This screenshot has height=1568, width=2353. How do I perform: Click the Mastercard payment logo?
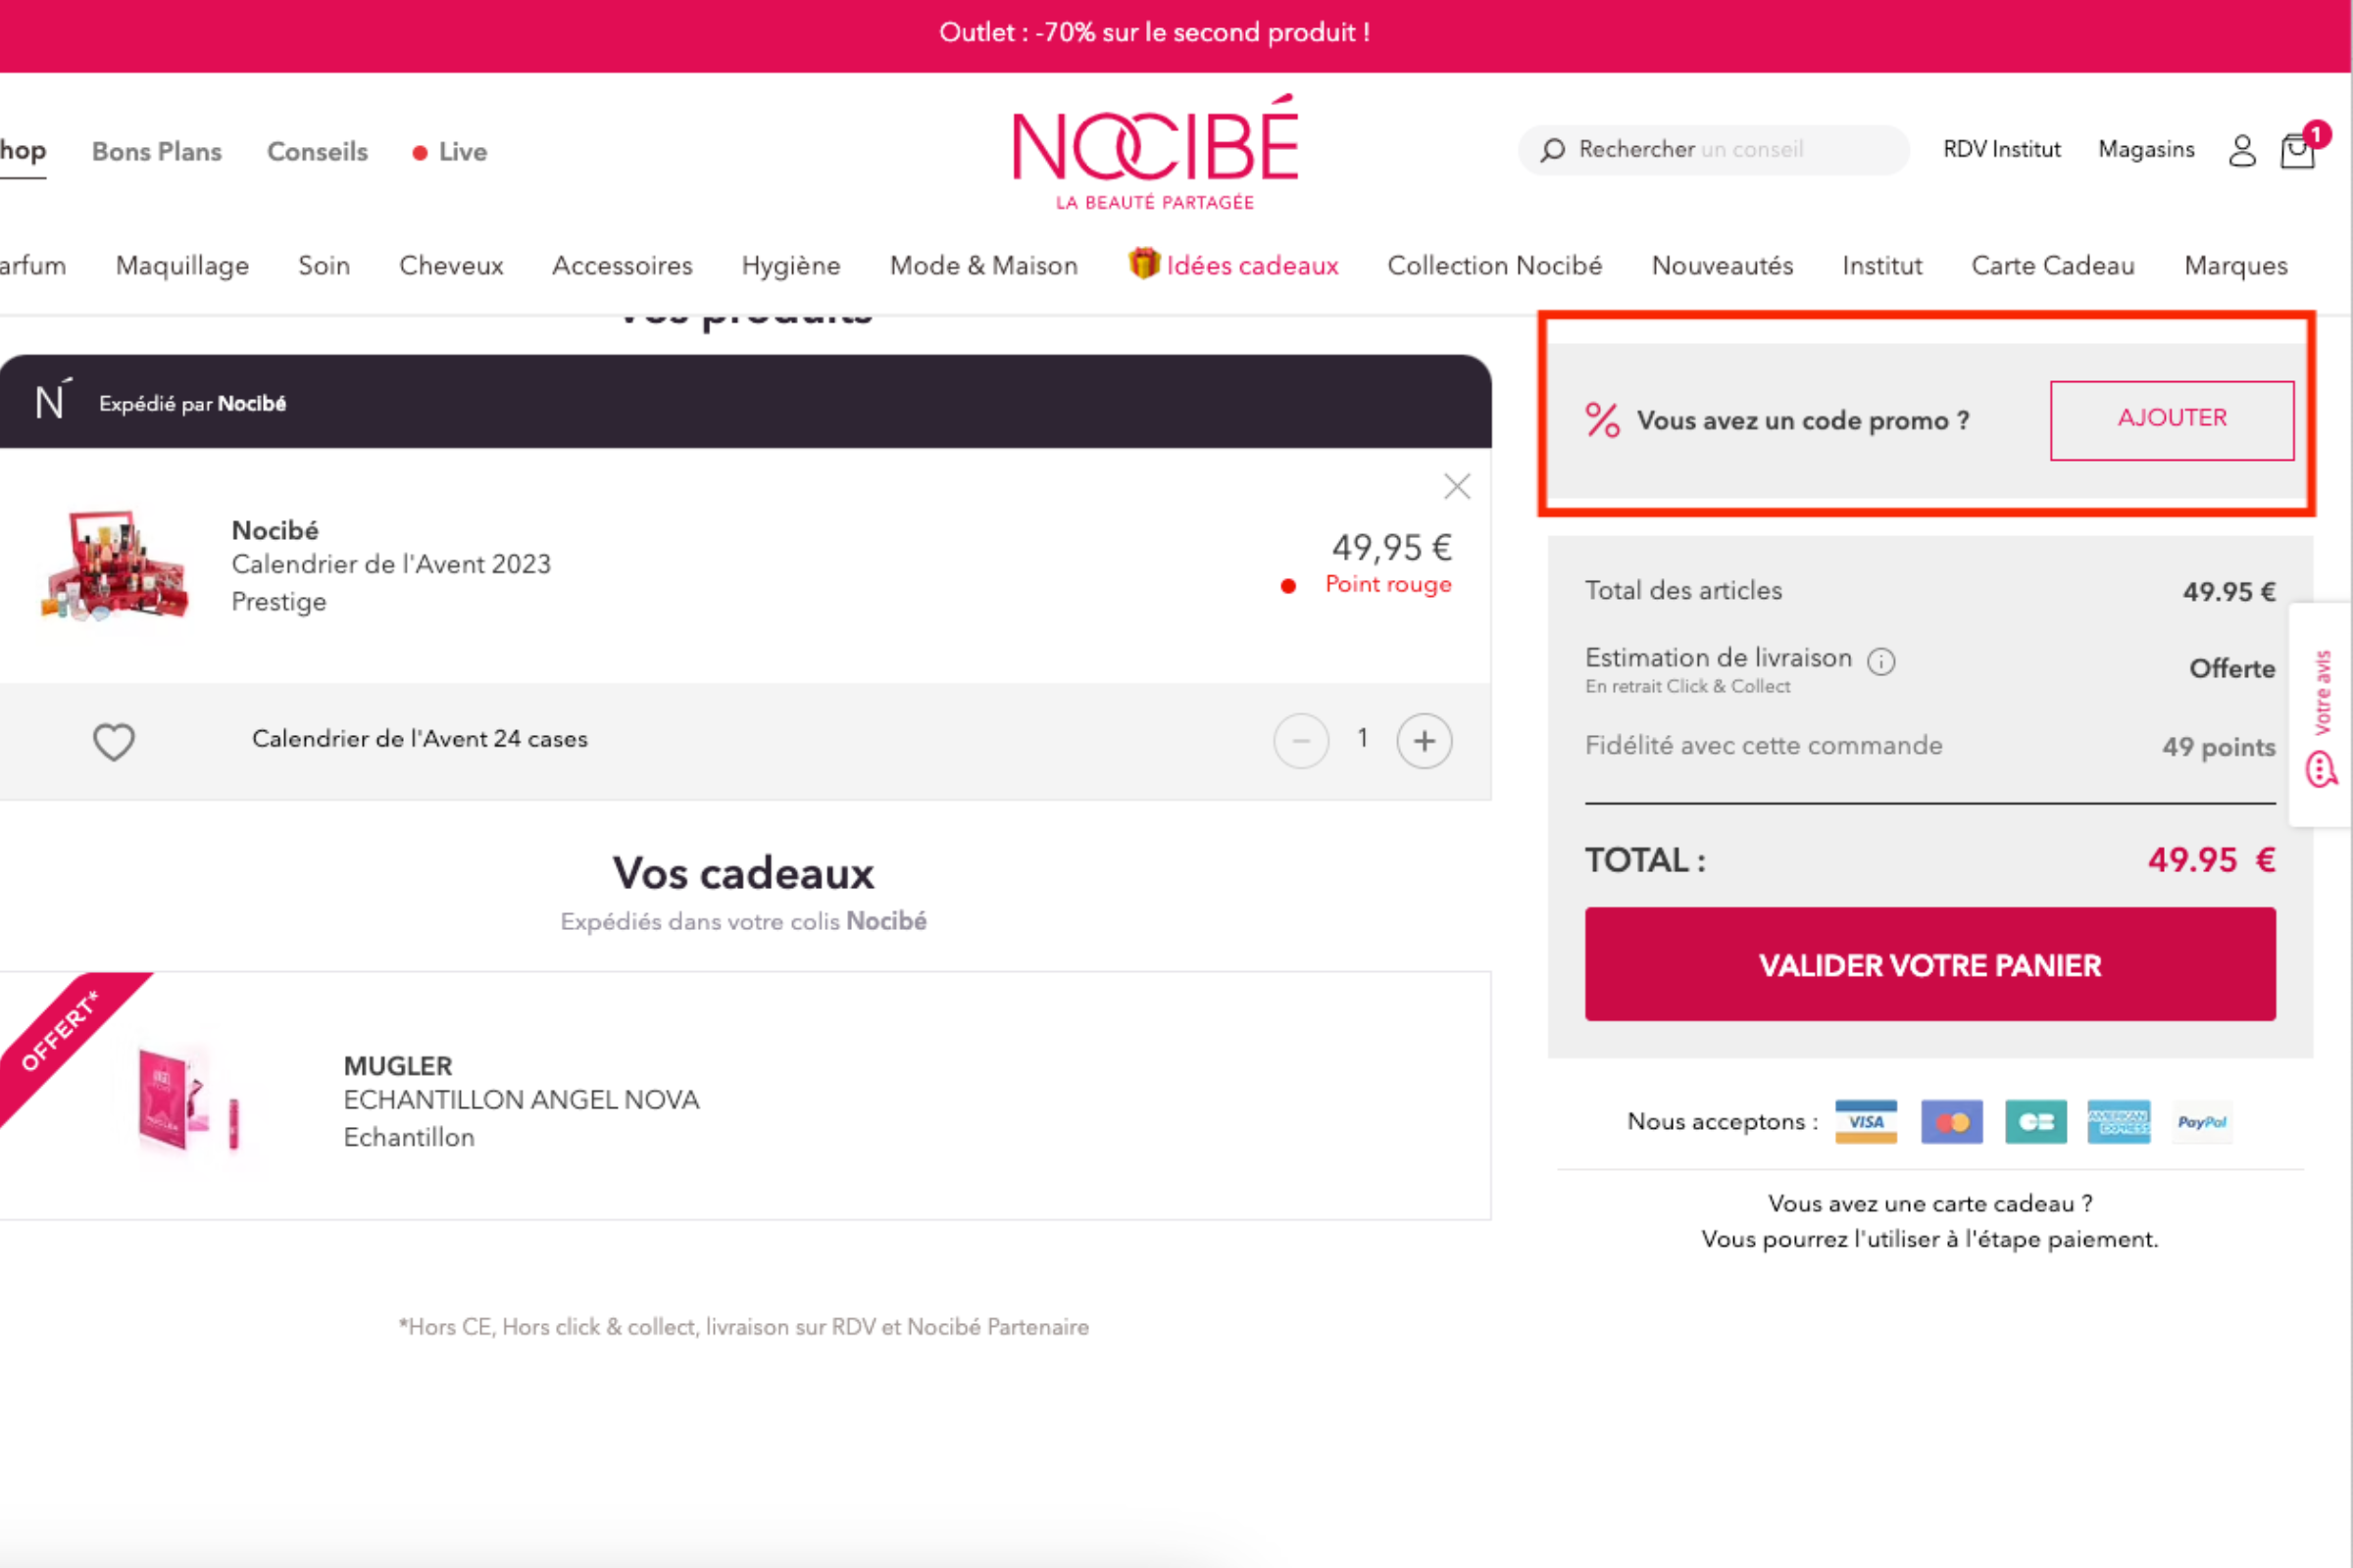(x=1951, y=1121)
